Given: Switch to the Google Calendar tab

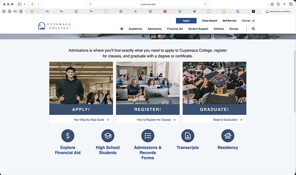Looking at the screenshot, I should [76, 11].
